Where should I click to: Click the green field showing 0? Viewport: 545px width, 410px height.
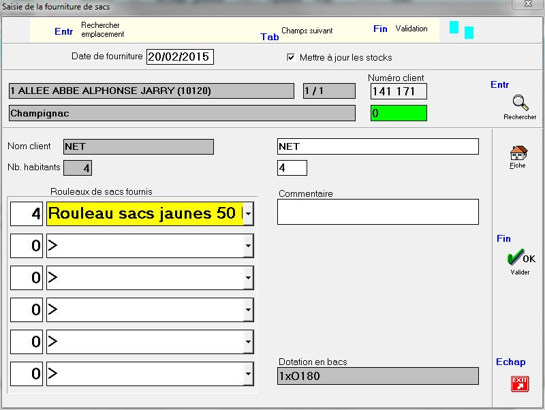pyautogui.click(x=399, y=113)
